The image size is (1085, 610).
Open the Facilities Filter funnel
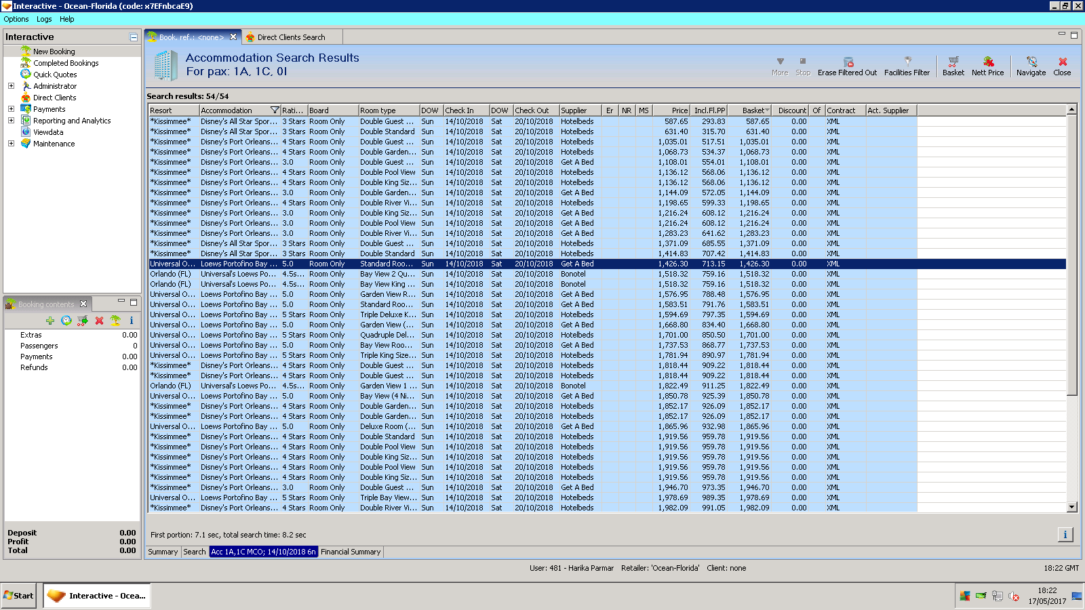(x=907, y=62)
